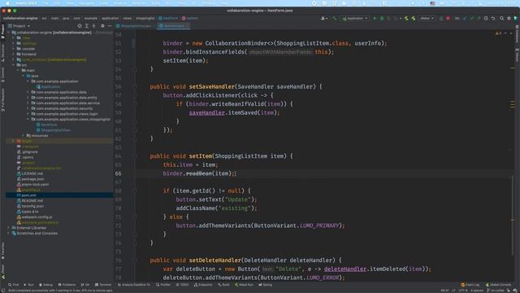Select the resources folder
The image size is (520, 293).
click(x=37, y=136)
